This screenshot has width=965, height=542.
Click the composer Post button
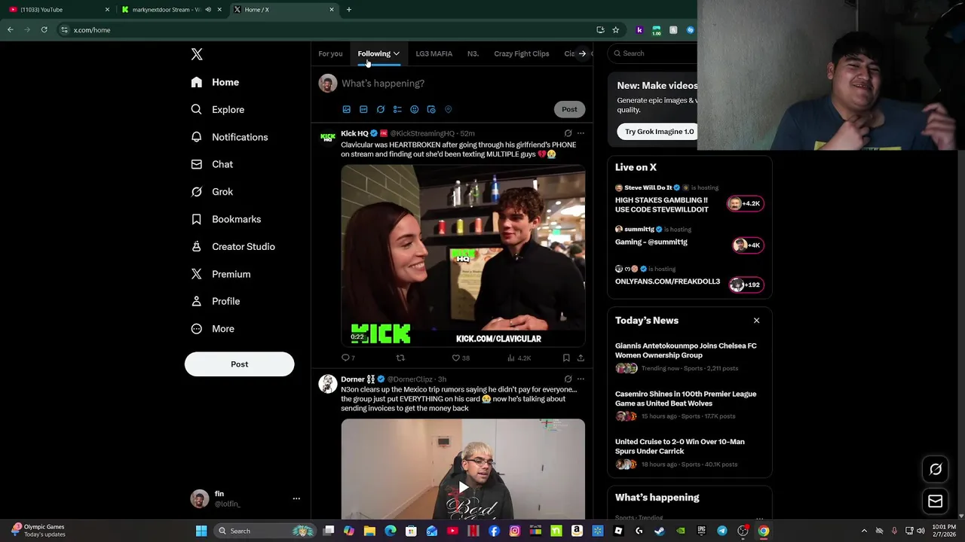coord(569,110)
